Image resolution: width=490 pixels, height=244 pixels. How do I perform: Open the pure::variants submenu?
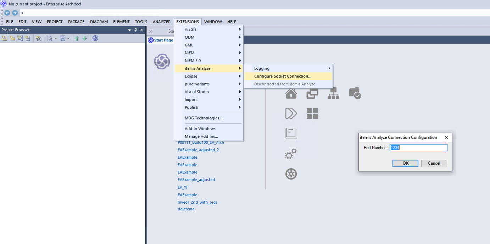(x=208, y=84)
